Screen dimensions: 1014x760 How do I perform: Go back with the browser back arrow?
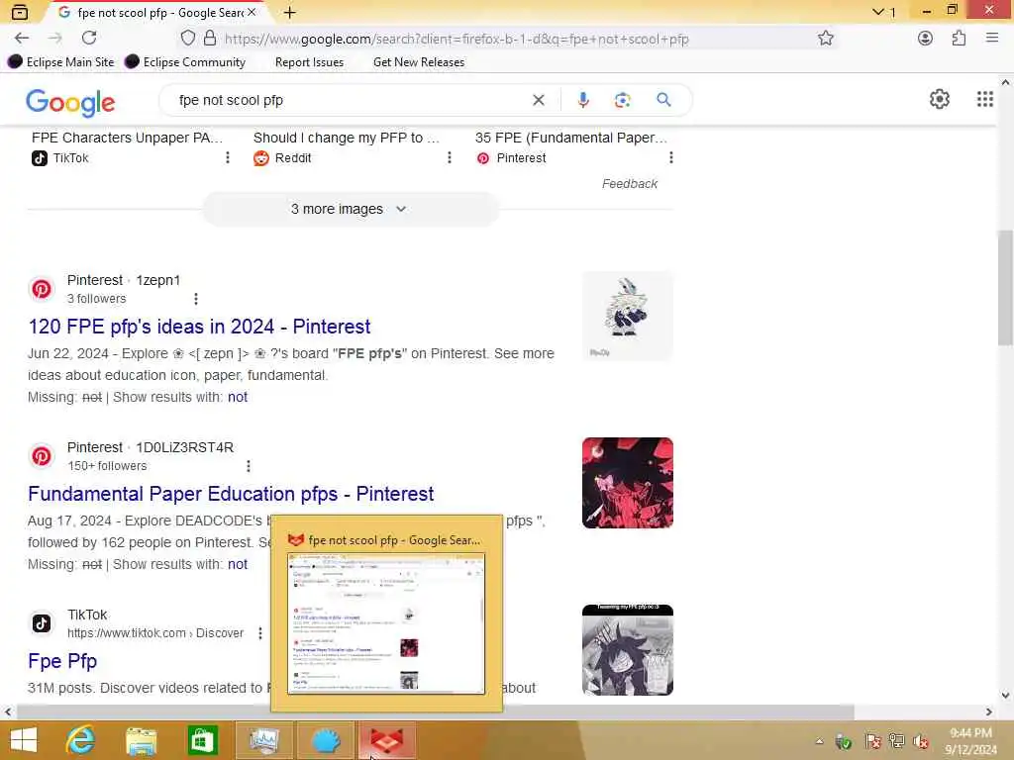click(22, 39)
